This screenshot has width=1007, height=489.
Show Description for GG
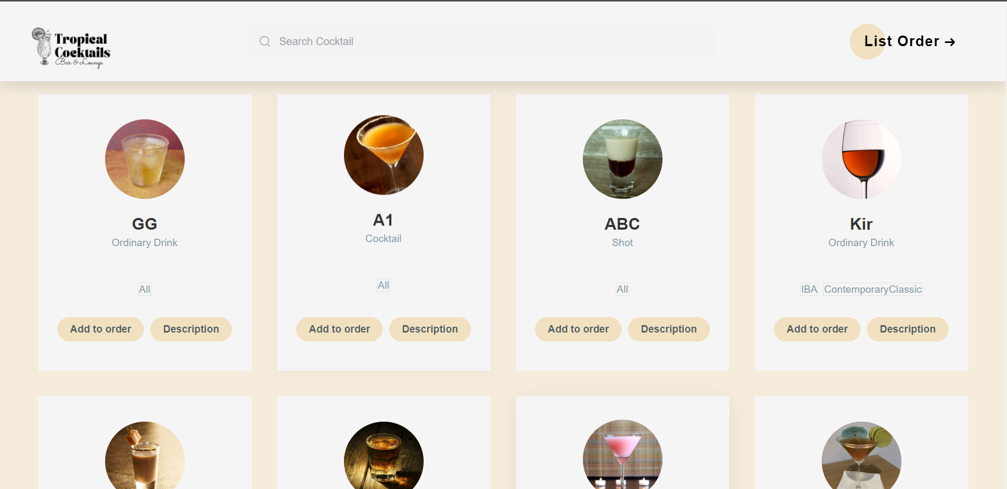pyautogui.click(x=191, y=329)
